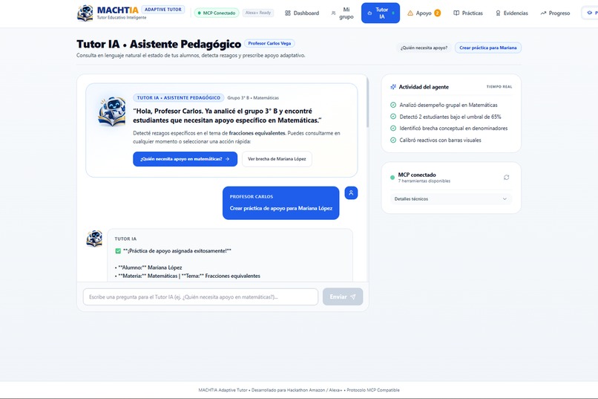This screenshot has height=399, width=598.
Task: Click the Prácticas book icon
Action: coord(456,13)
